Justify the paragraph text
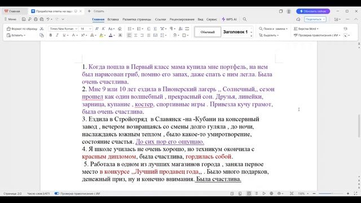This screenshot has height=203, width=361. tap(149, 35)
